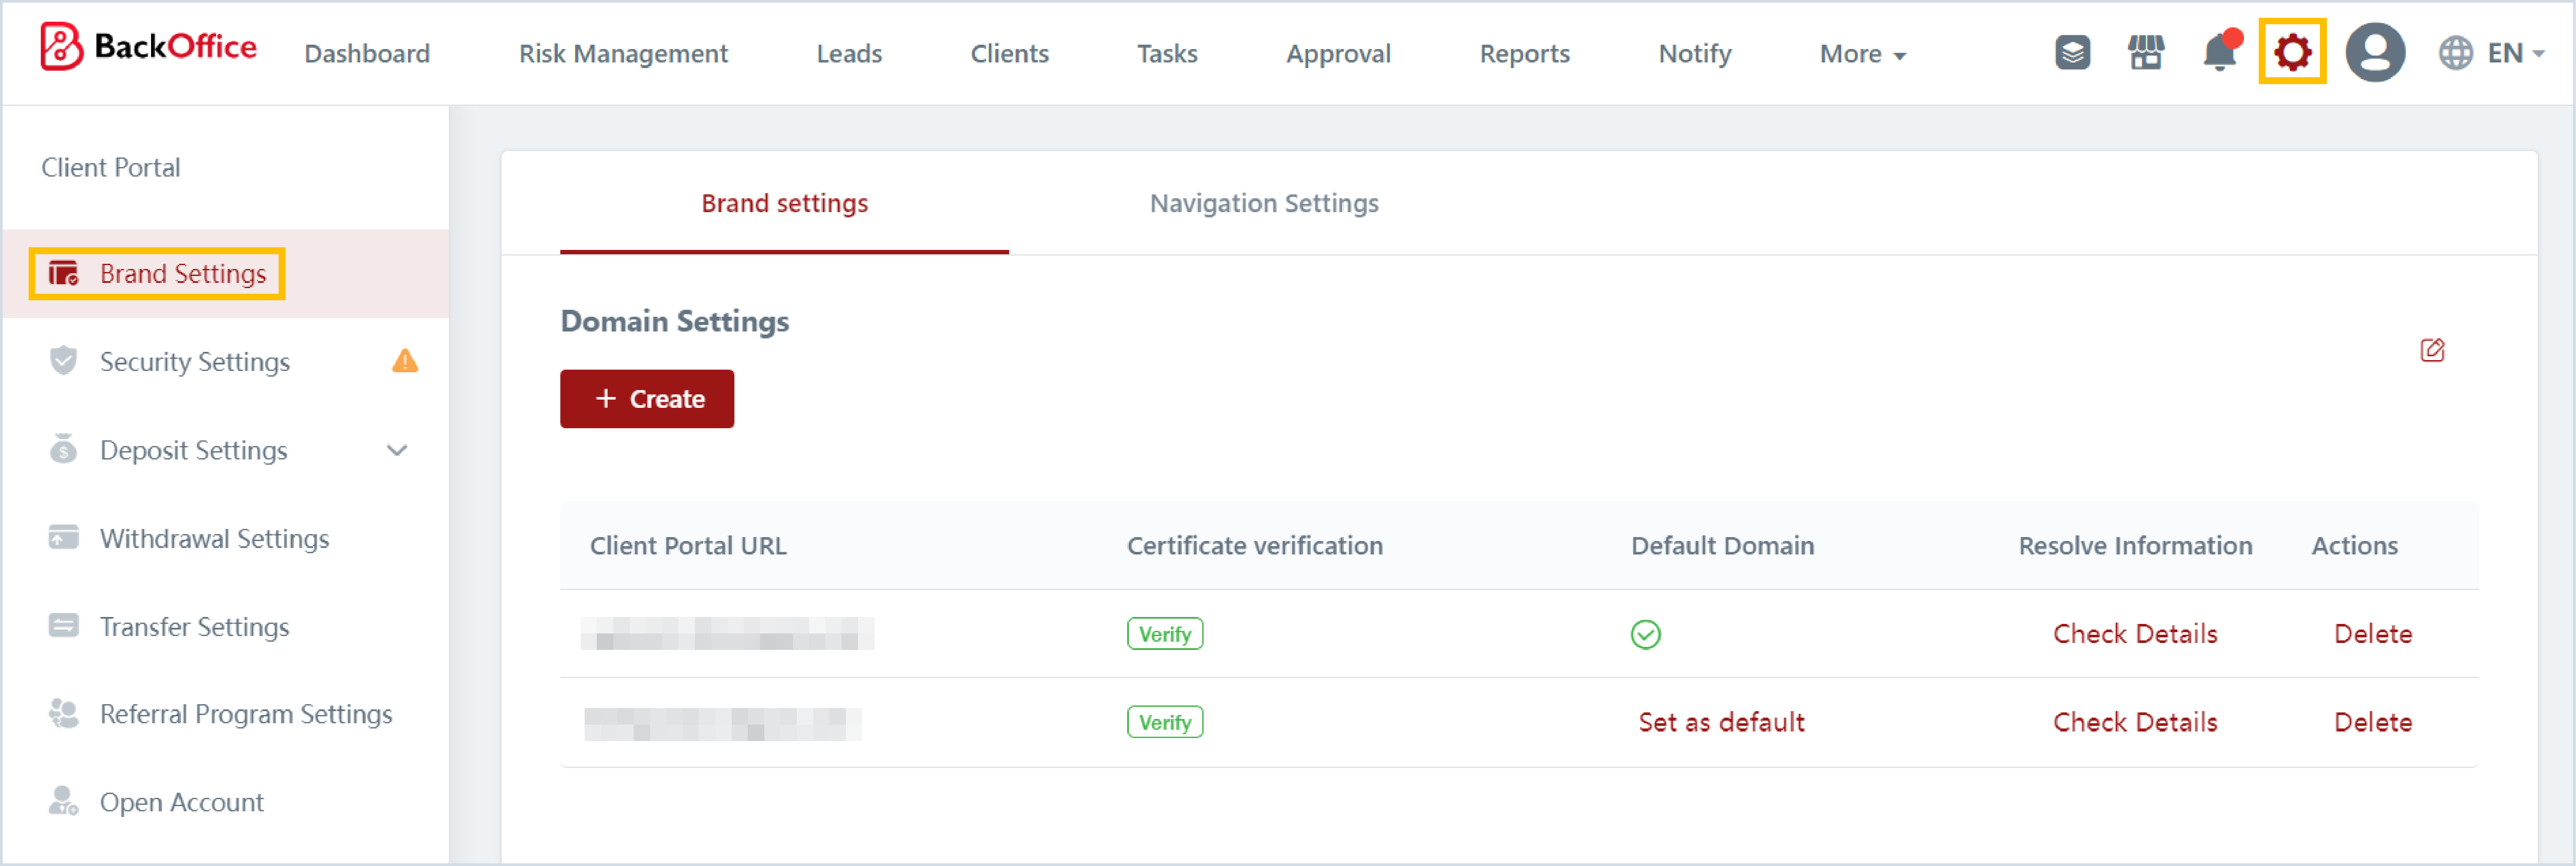Select Withdrawal Settings in the sidebar
The width and height of the screenshot is (2576, 866).
tap(214, 538)
